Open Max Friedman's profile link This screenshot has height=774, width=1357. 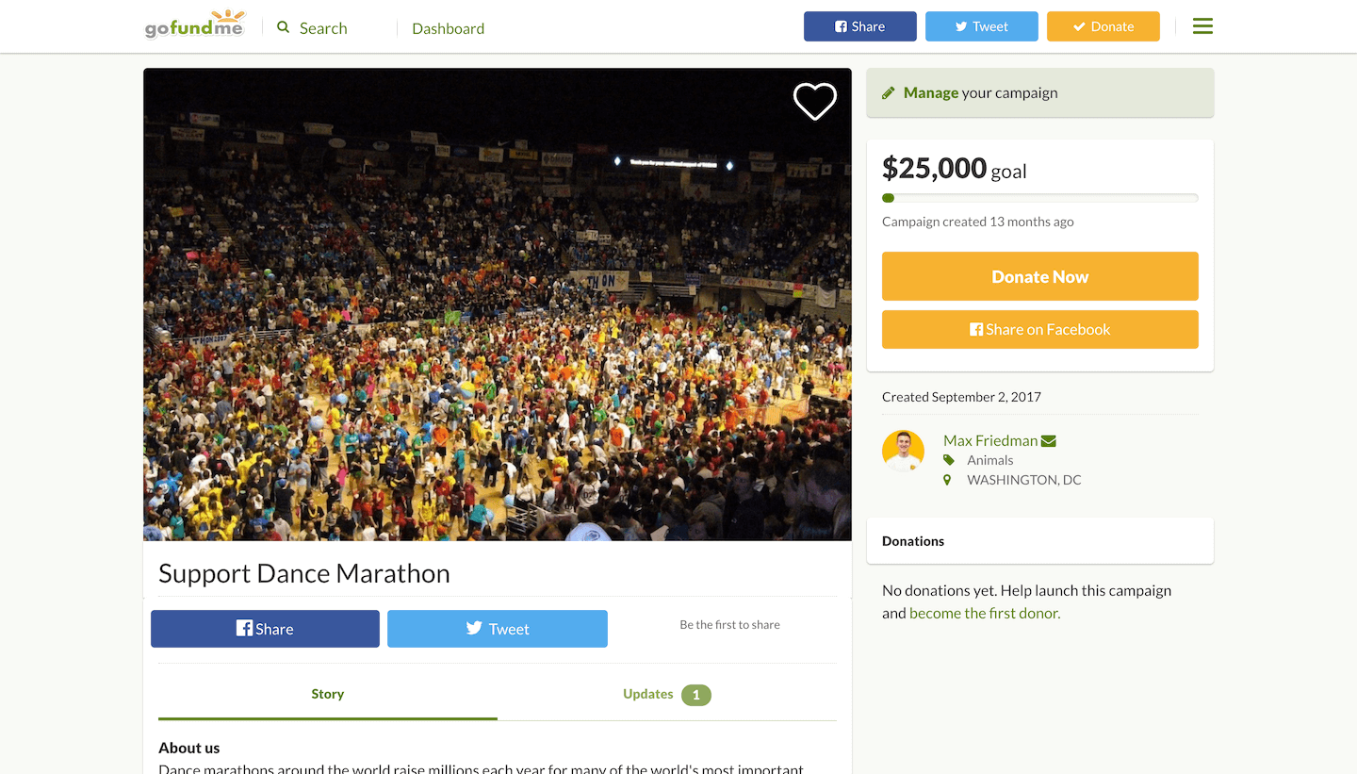pos(990,439)
